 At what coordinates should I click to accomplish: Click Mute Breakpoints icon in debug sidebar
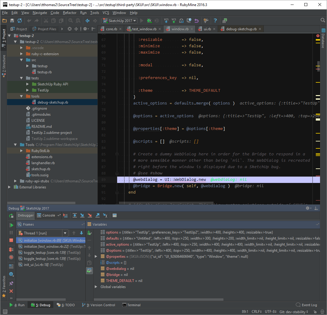tap(11, 257)
